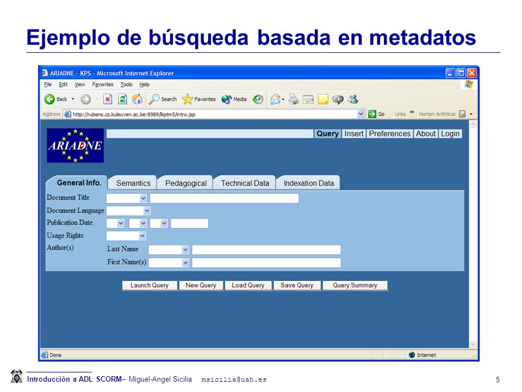Viewport: 522px width, 392px height.
Task: Click the Insert navigation link
Action: coord(354,134)
